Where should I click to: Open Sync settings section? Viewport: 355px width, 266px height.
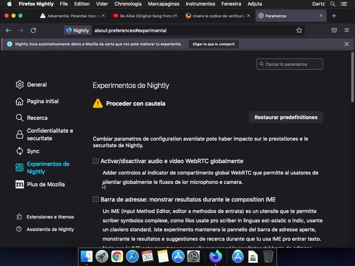[28, 151]
